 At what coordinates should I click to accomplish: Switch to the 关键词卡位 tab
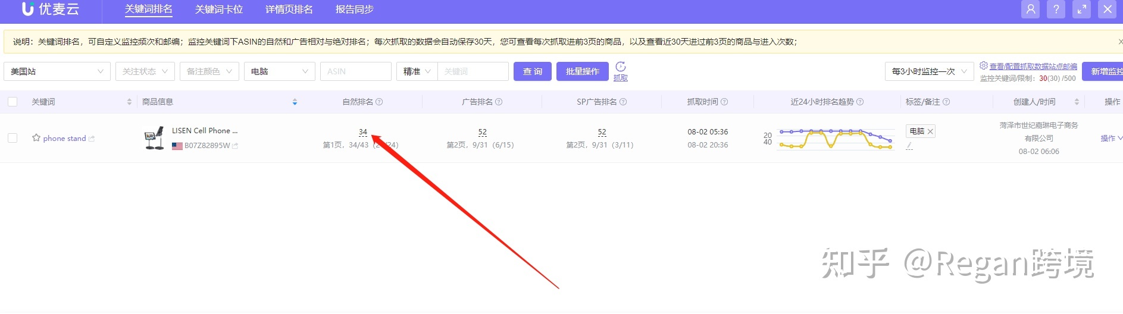point(218,10)
